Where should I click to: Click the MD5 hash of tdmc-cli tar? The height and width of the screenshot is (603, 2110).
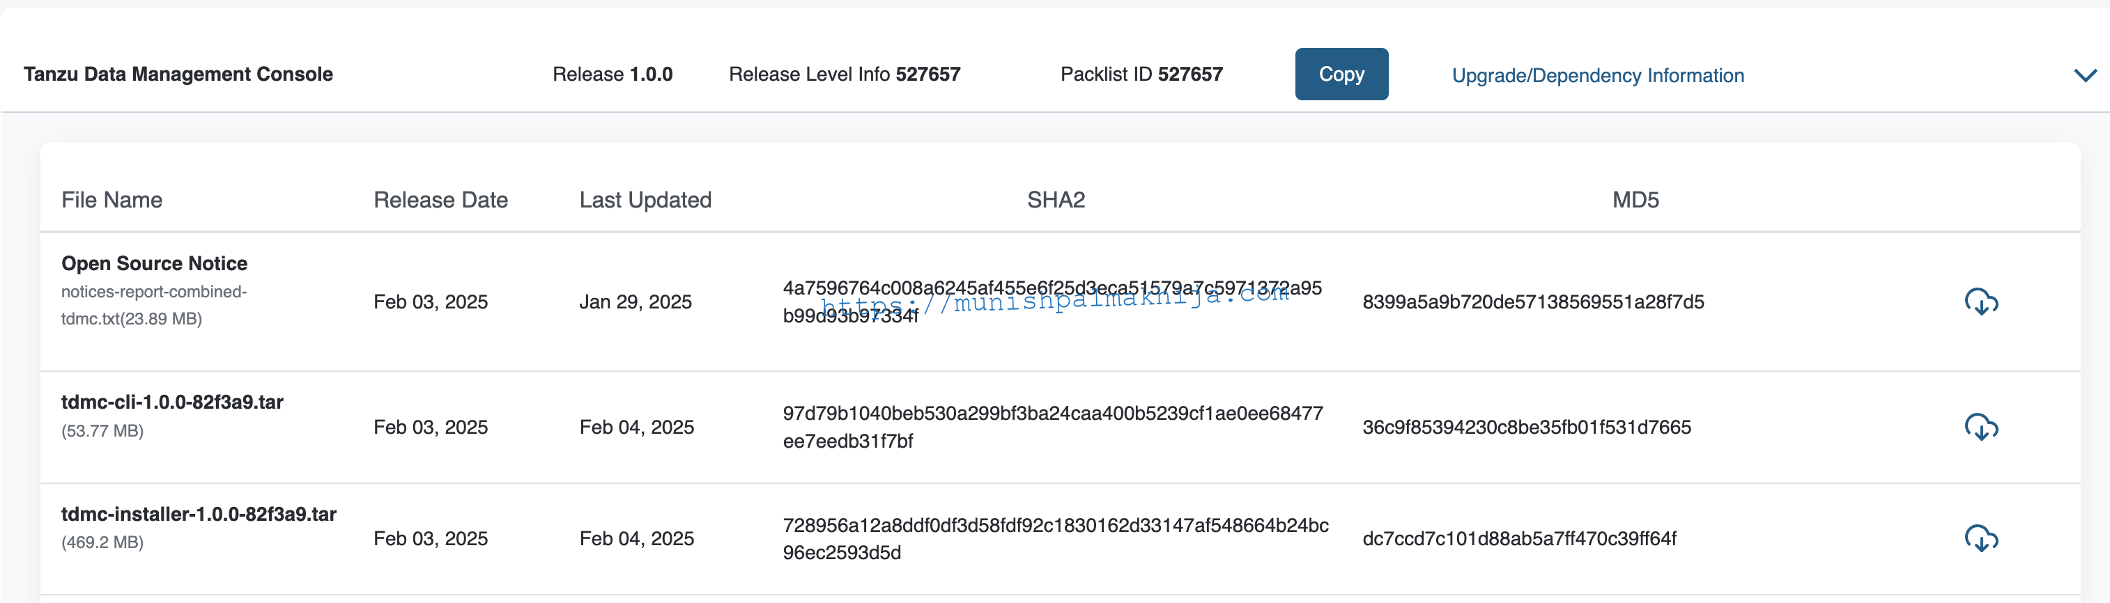(x=1527, y=427)
